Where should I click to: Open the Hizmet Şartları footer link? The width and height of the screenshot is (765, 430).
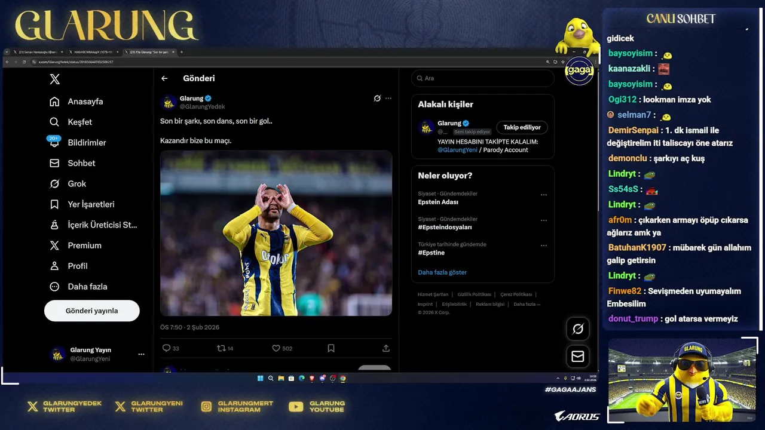(433, 294)
